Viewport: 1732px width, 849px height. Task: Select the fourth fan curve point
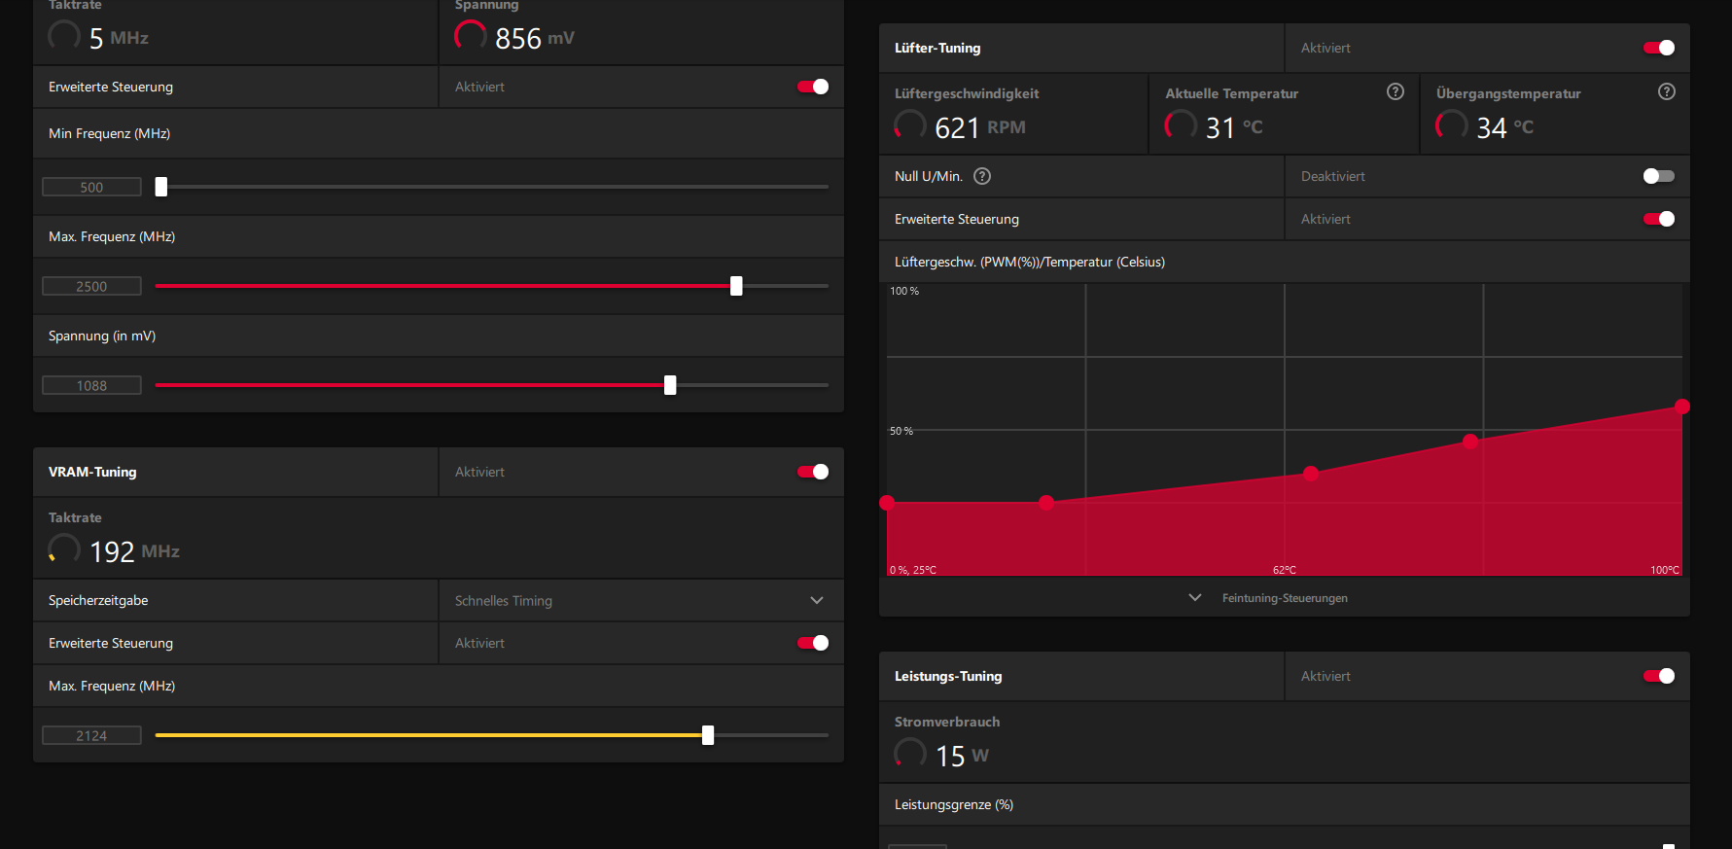tap(1470, 442)
